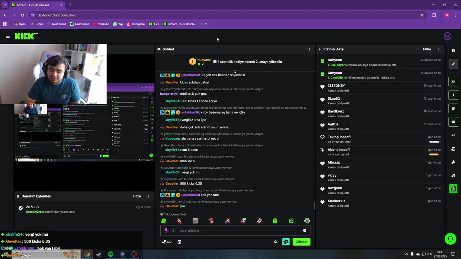Go back in browser
This screenshot has width=461, height=259.
[x=5, y=15]
